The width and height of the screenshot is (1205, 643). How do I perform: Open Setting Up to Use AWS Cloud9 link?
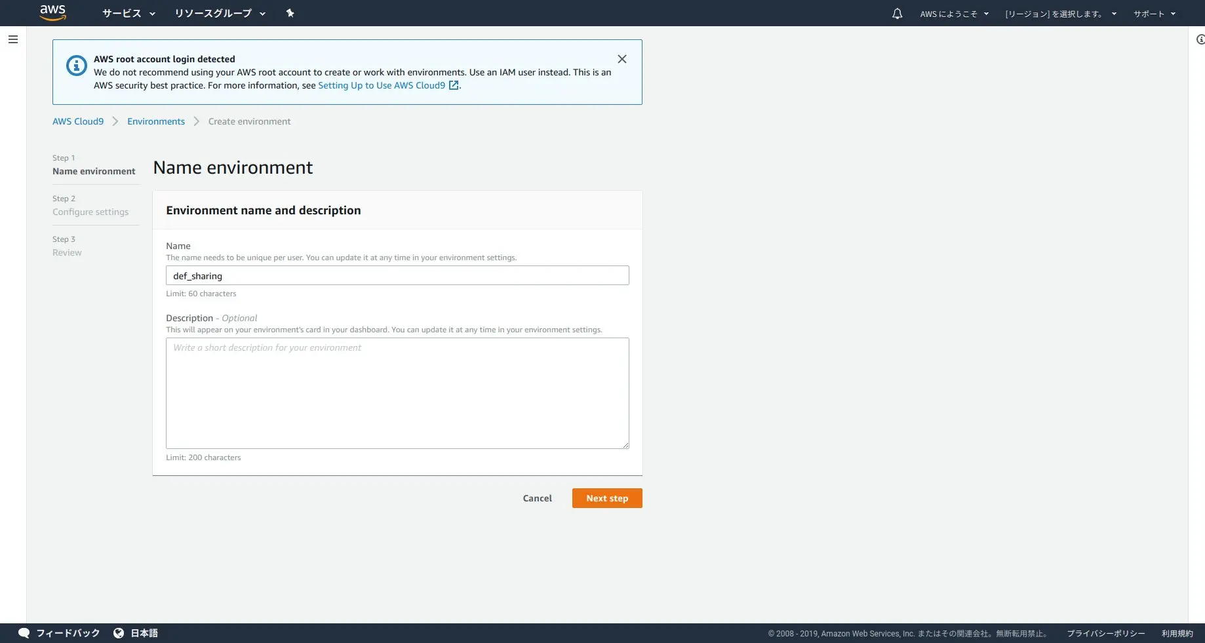pos(382,85)
